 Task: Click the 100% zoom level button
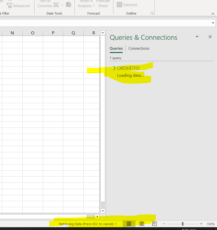click(x=211, y=224)
